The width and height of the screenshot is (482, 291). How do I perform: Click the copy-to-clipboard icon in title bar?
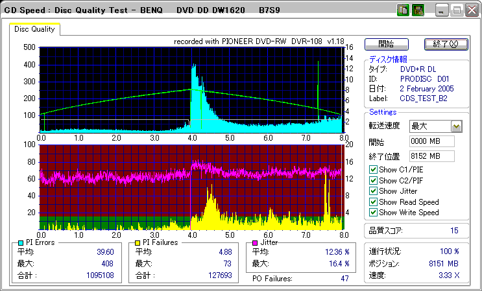click(403, 10)
